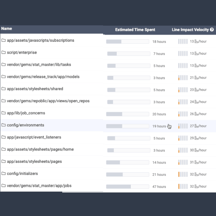
Task: Open app/javascript/event_listeners link
Action: click(x=34, y=137)
